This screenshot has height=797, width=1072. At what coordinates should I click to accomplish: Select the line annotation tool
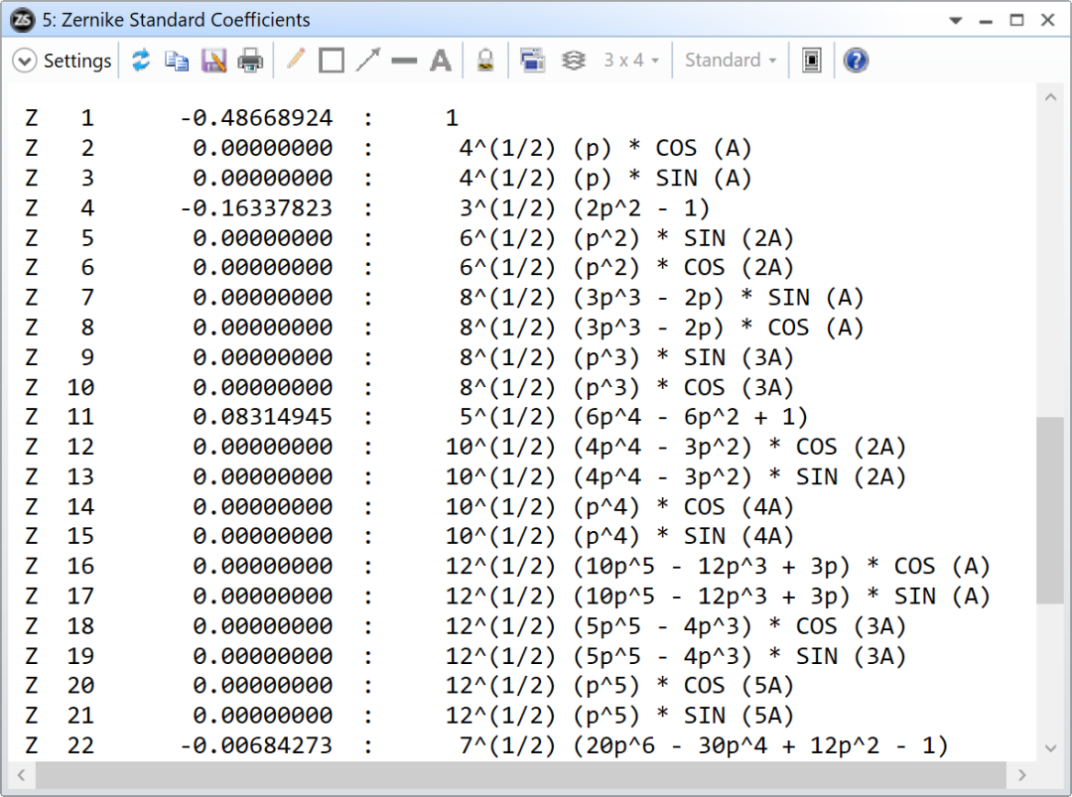point(404,60)
